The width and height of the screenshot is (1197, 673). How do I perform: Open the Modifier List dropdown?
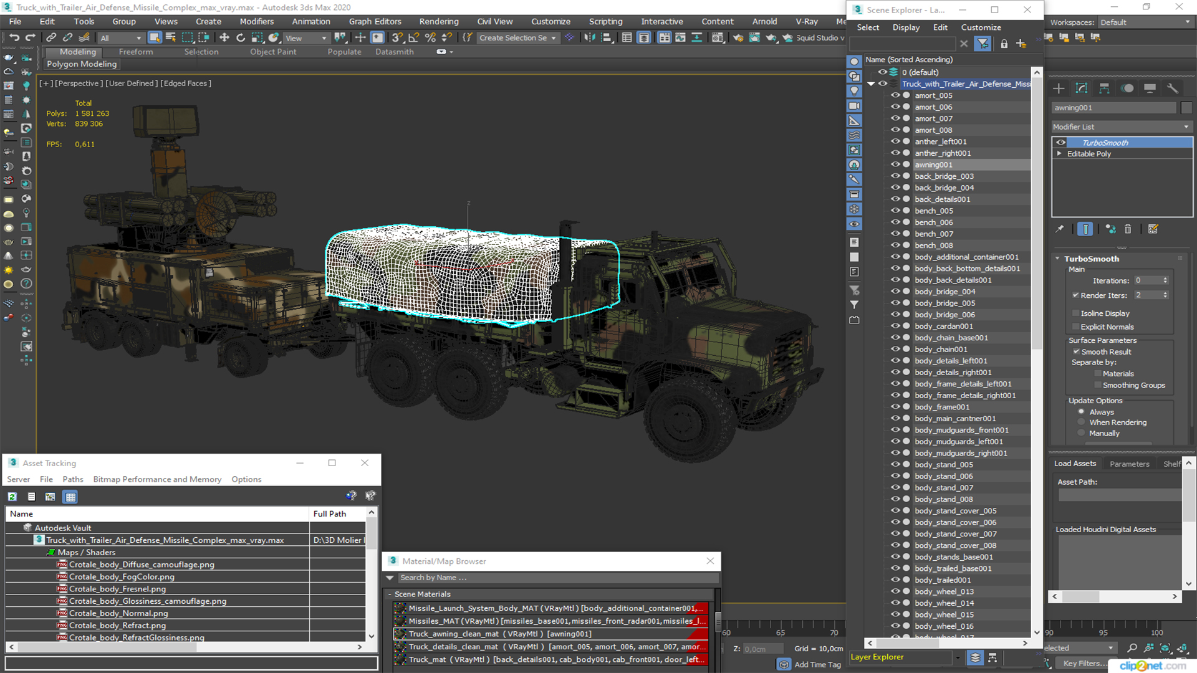tap(1121, 126)
